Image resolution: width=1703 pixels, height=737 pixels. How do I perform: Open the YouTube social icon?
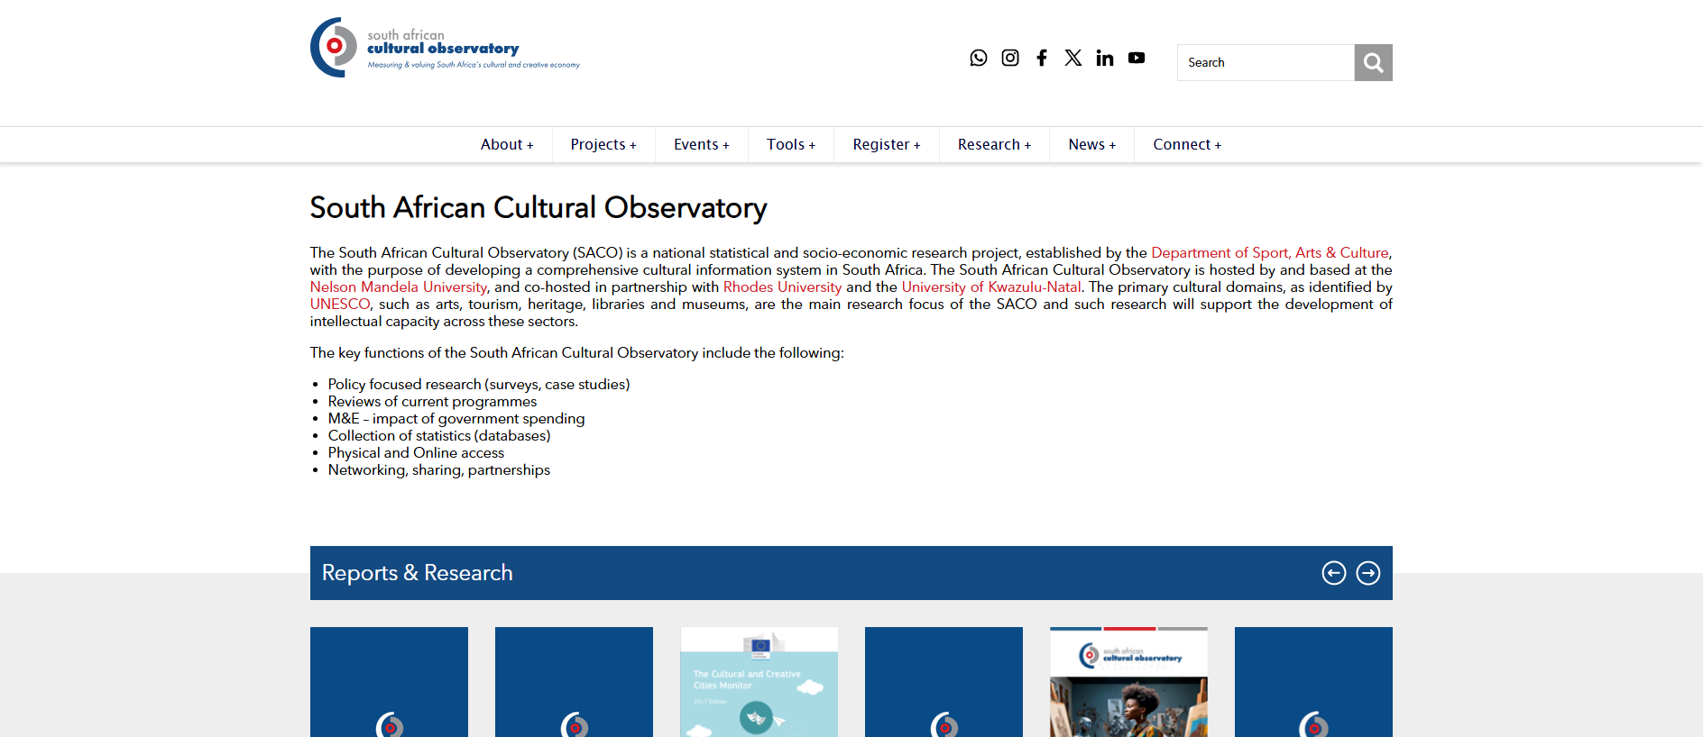1137,58
